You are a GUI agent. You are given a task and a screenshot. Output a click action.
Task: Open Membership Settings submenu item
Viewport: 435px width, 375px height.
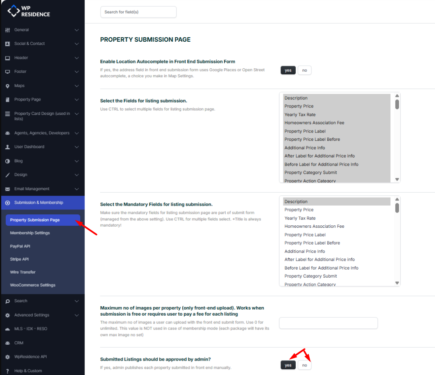coord(30,233)
